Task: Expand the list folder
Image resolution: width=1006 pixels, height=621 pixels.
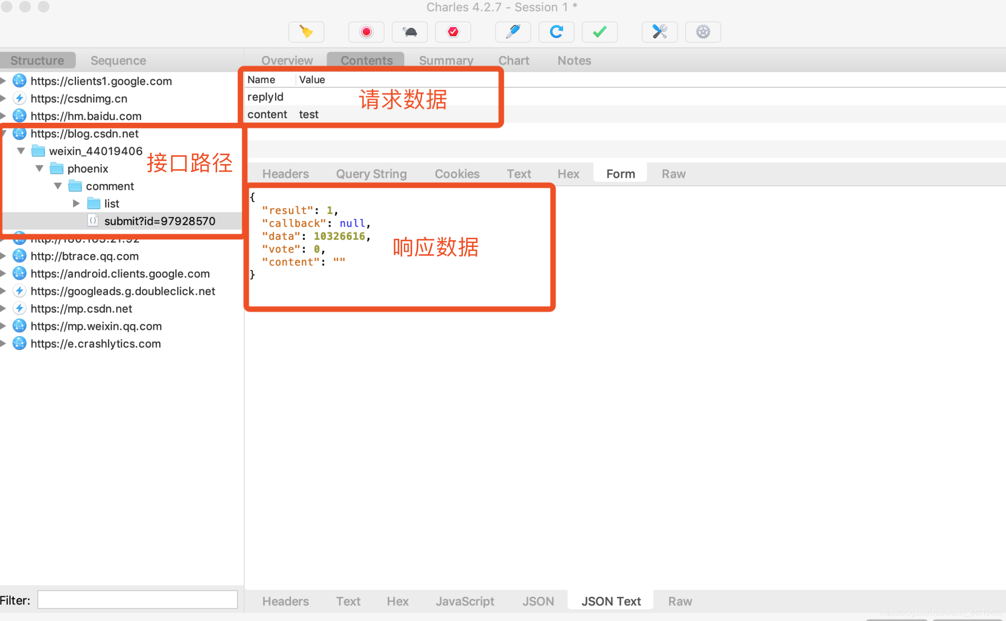Action: tap(76, 203)
